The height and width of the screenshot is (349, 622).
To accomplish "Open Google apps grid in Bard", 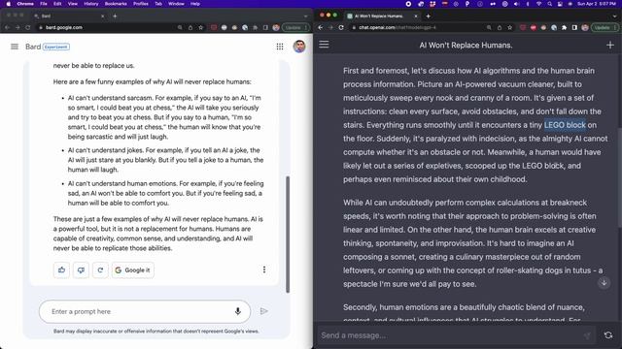I will point(280,47).
